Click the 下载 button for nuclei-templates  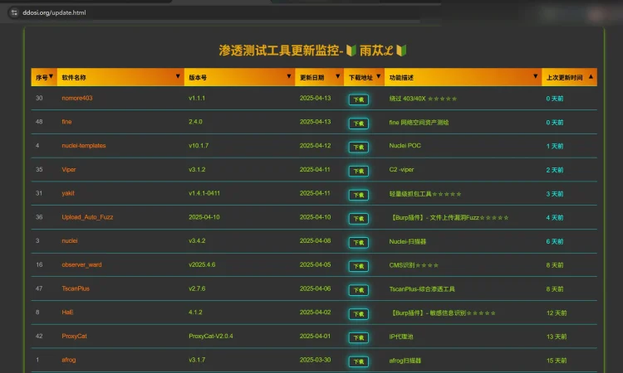358,147
